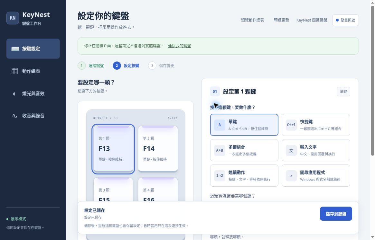This screenshot has width=375, height=240.
Task: Click the 單鍵 tag badge at panel corner
Action: coord(343,92)
